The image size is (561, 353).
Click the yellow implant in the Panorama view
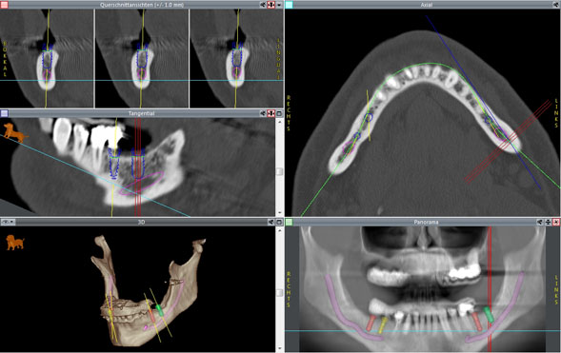(x=383, y=324)
